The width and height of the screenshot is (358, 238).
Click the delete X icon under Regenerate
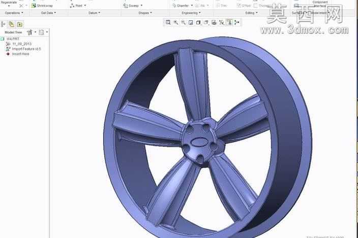21,6
